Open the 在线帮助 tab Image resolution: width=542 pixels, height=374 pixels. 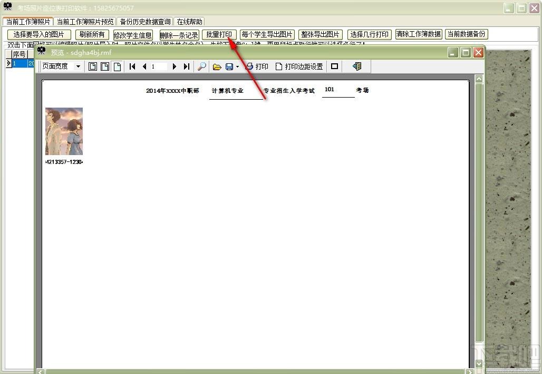(x=189, y=22)
